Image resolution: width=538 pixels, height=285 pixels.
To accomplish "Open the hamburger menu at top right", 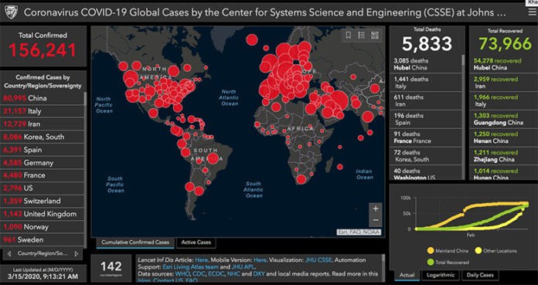I will [x=532, y=12].
